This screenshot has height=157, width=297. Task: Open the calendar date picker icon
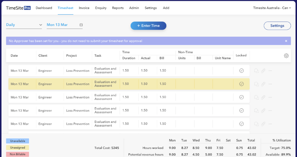81,25
